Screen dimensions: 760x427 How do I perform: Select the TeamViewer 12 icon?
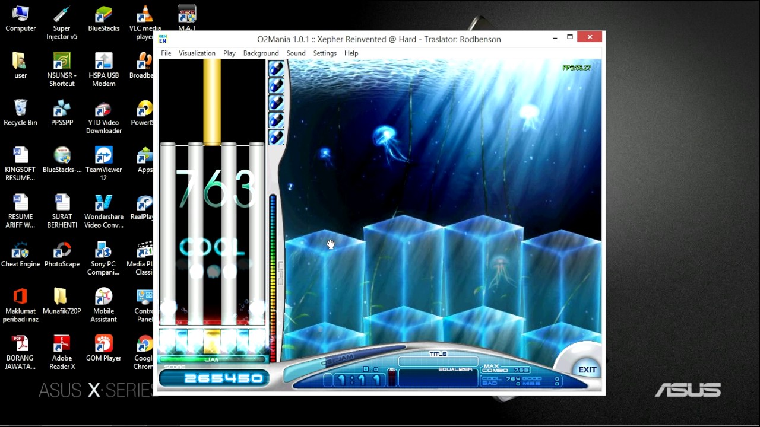tap(104, 164)
